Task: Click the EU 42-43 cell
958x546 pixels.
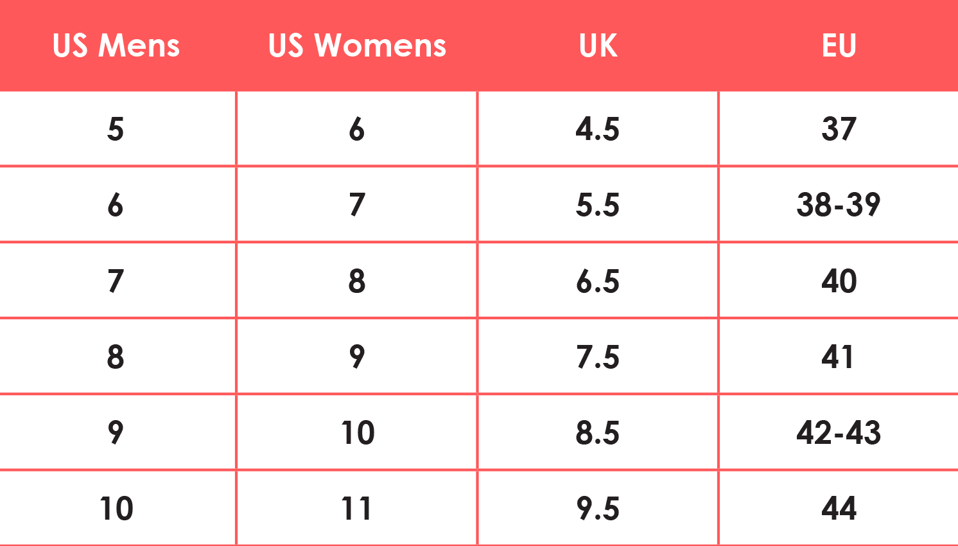Action: click(x=839, y=432)
